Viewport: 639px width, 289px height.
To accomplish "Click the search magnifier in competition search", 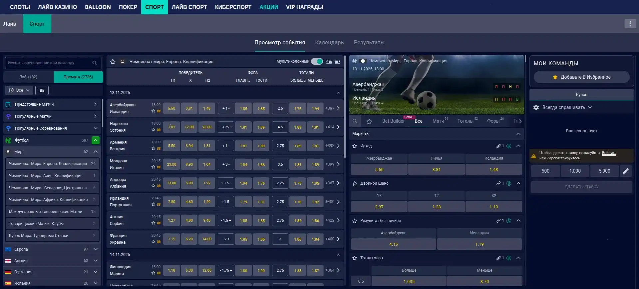I will (95, 63).
